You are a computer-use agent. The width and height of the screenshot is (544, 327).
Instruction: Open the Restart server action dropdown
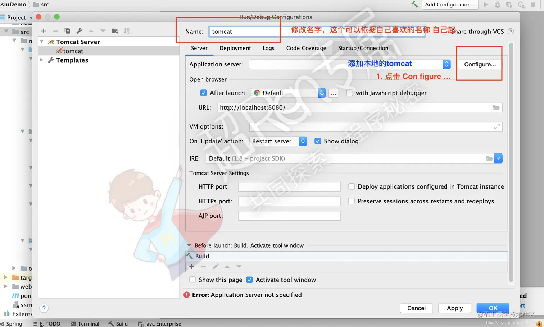coord(303,141)
